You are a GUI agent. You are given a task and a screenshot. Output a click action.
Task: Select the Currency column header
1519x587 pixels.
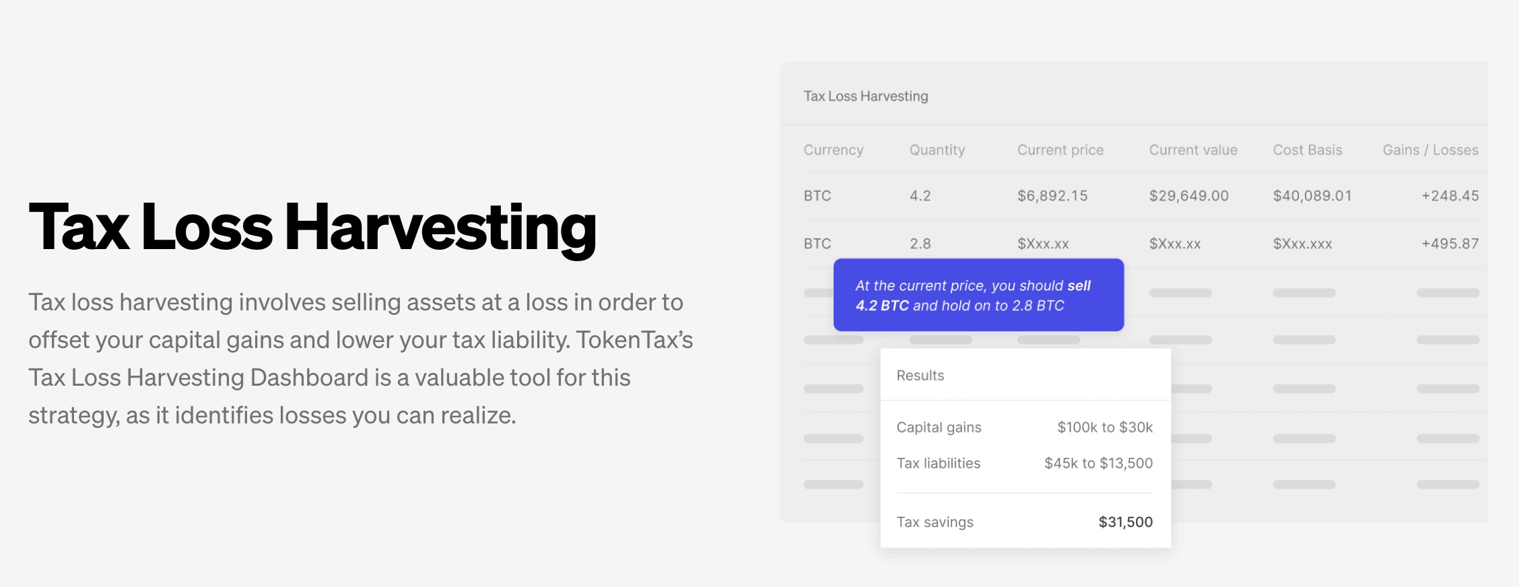pos(834,150)
